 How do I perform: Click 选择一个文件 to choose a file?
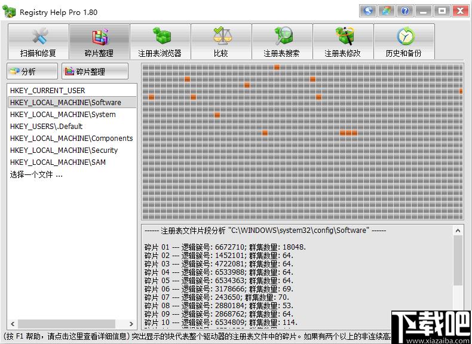point(36,174)
